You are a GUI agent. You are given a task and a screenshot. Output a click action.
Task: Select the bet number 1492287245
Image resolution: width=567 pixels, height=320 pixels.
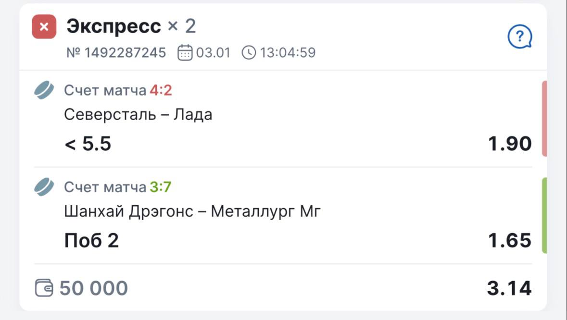pyautogui.click(x=116, y=52)
